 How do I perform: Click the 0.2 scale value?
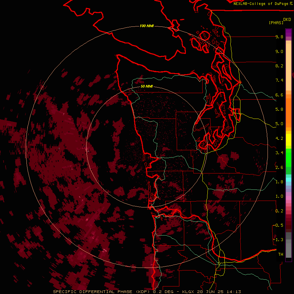coord(279,211)
